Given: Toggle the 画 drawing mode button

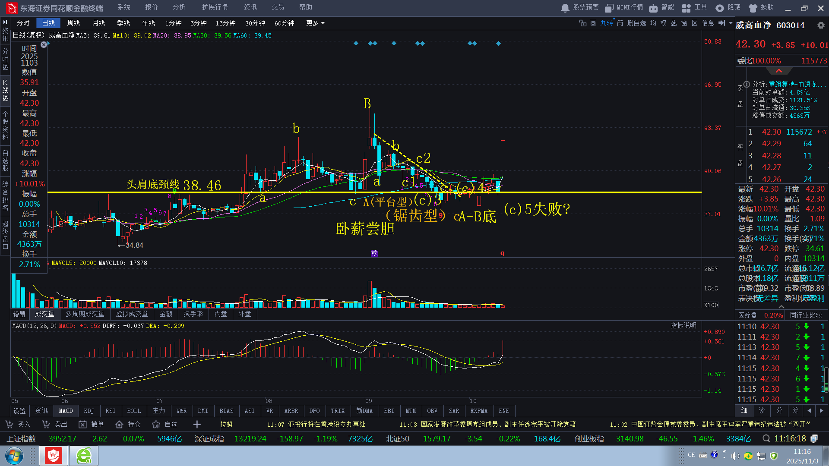Looking at the screenshot, I should click(593, 23).
